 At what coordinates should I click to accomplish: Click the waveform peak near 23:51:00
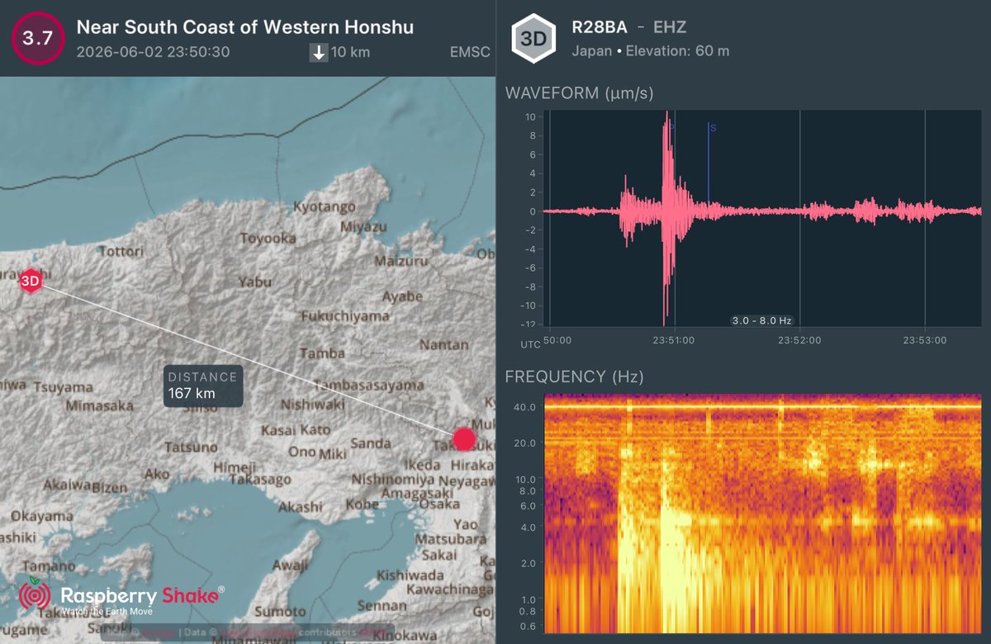click(x=667, y=216)
